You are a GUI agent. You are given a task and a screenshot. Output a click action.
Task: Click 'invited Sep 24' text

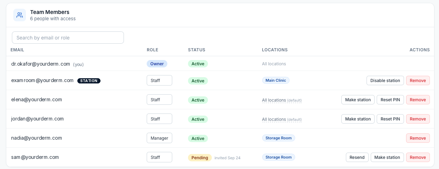[228, 158]
